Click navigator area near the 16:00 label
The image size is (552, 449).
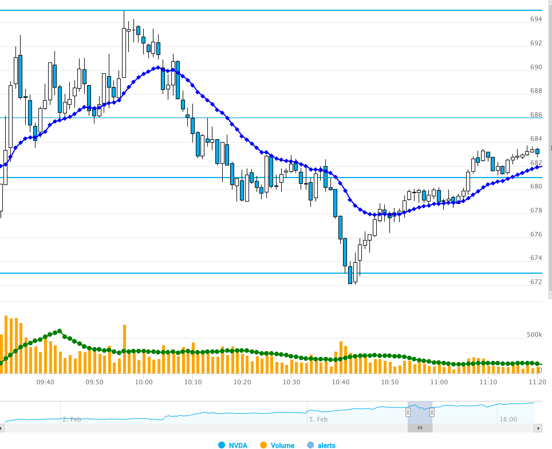point(508,419)
